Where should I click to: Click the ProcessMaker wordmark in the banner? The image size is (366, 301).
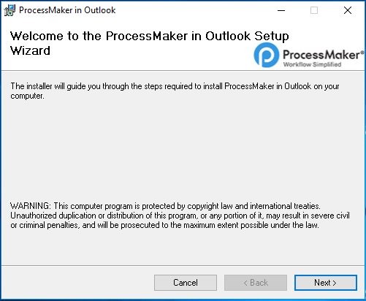tap(321, 55)
